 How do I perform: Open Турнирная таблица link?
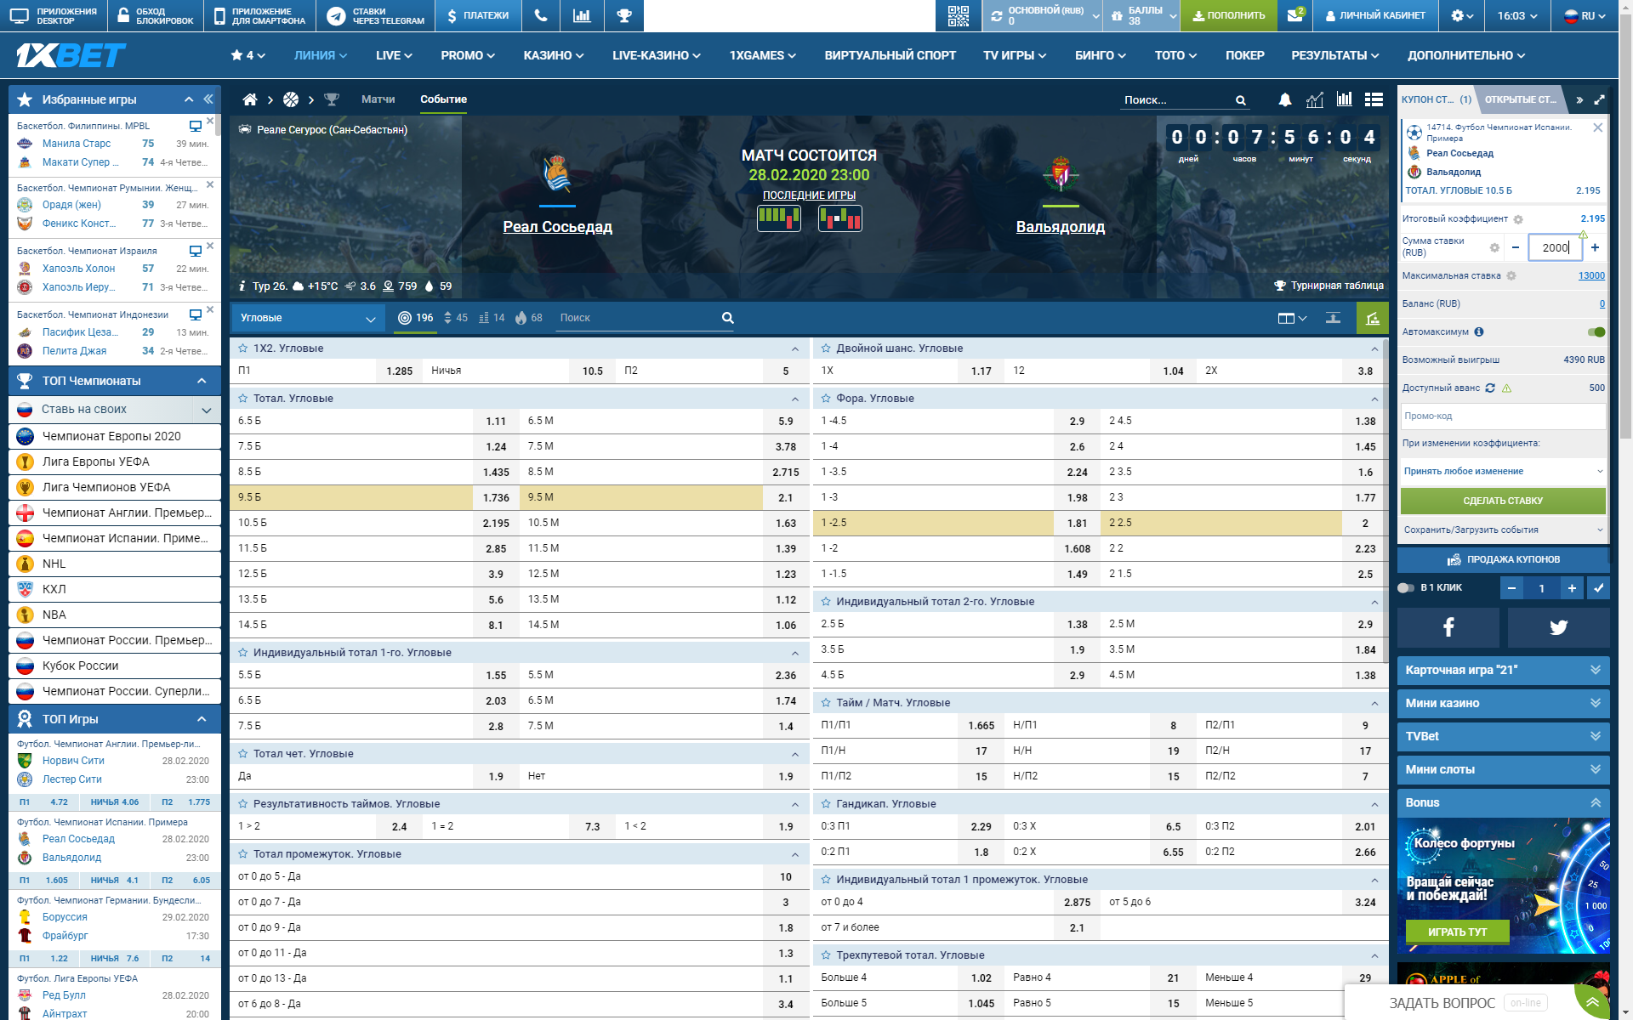tap(1329, 286)
